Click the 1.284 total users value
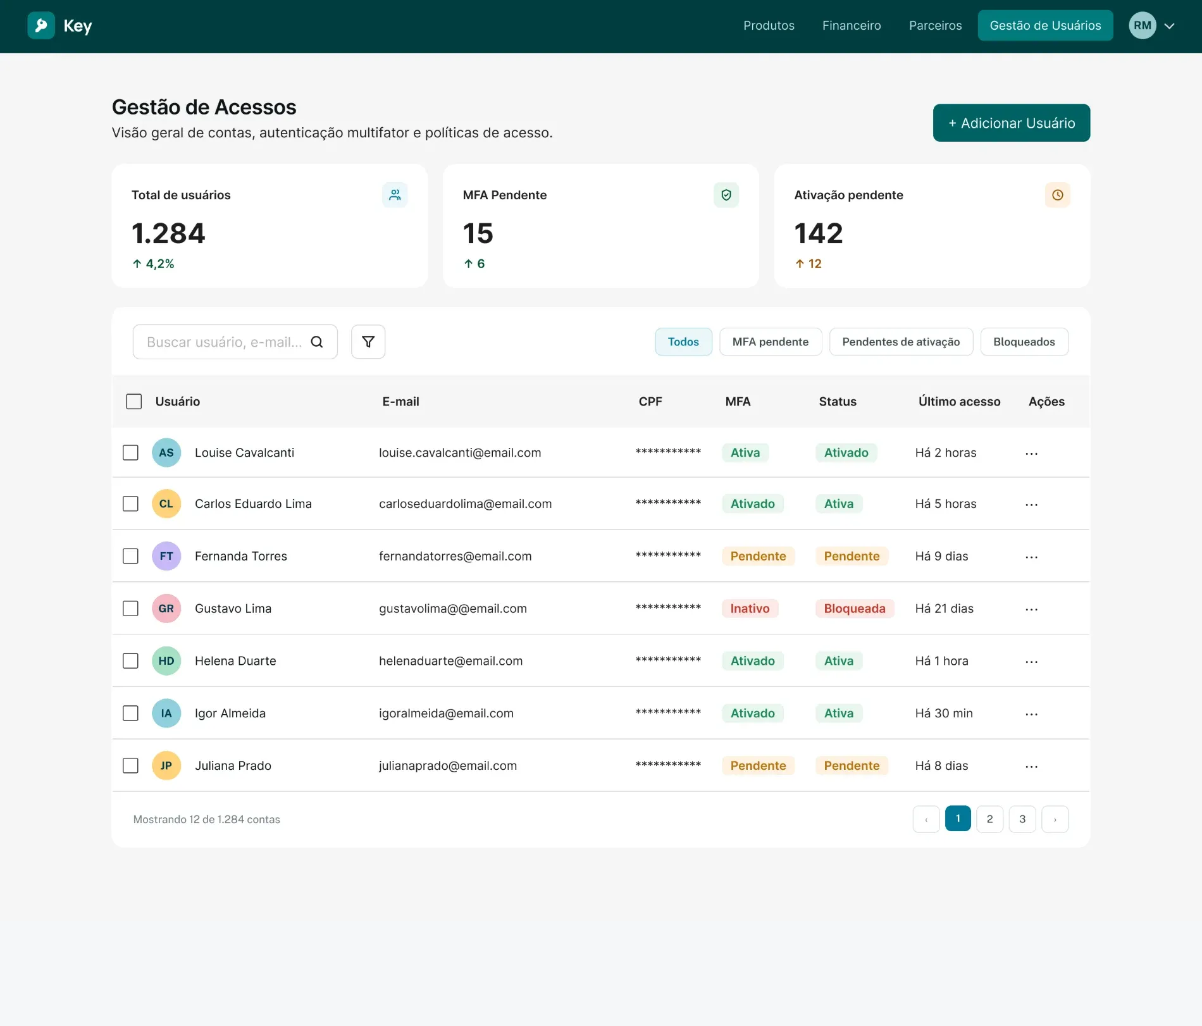Screen dimensions: 1202x1026 168,233
